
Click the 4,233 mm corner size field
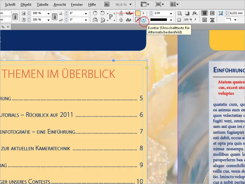point(237,13)
